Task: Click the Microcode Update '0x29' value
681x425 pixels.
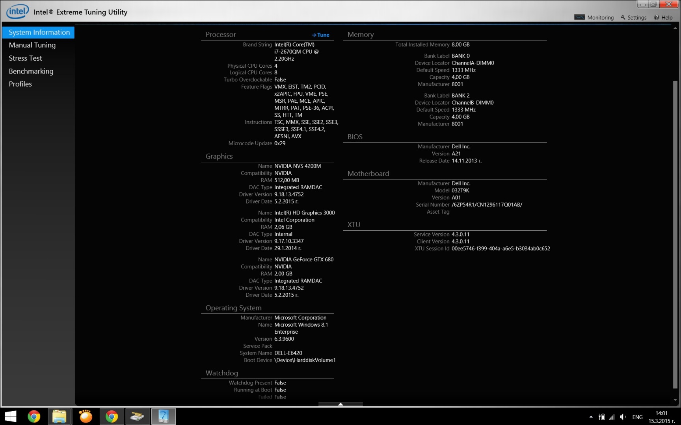Action: click(x=280, y=144)
